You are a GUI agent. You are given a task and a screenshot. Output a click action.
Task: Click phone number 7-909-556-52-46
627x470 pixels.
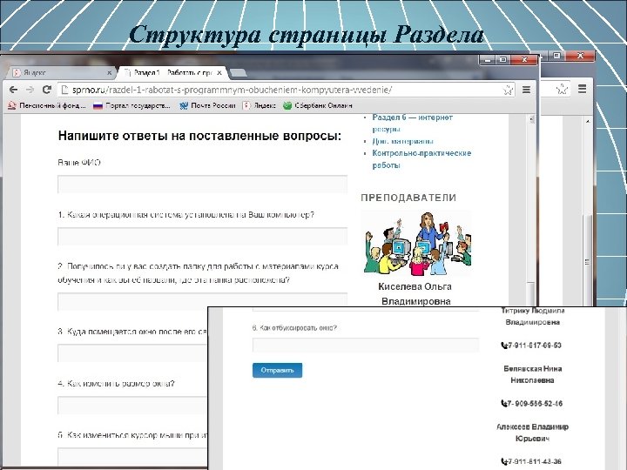click(x=532, y=404)
